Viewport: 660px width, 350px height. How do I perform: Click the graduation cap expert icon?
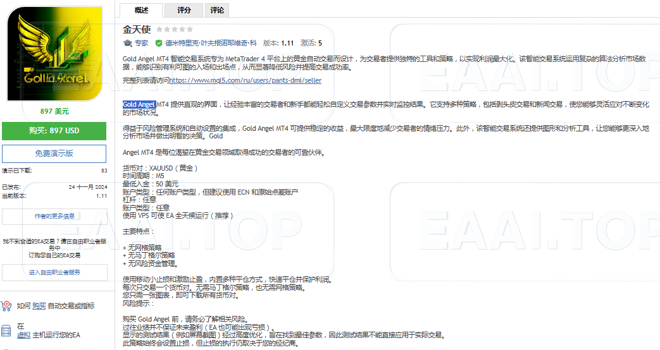pos(128,43)
